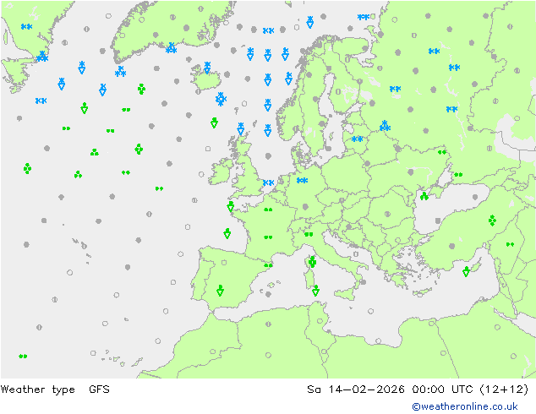
Task: Click the green rain dots in the bottom-left corner
Action: 23,357
